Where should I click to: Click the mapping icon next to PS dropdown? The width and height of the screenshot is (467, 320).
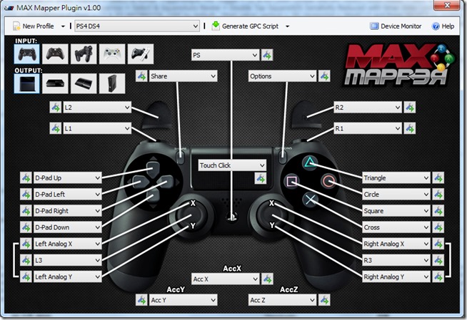click(267, 55)
